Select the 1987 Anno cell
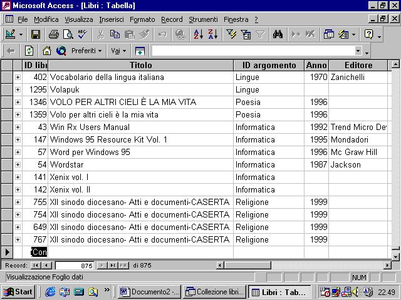 [x=316, y=164]
